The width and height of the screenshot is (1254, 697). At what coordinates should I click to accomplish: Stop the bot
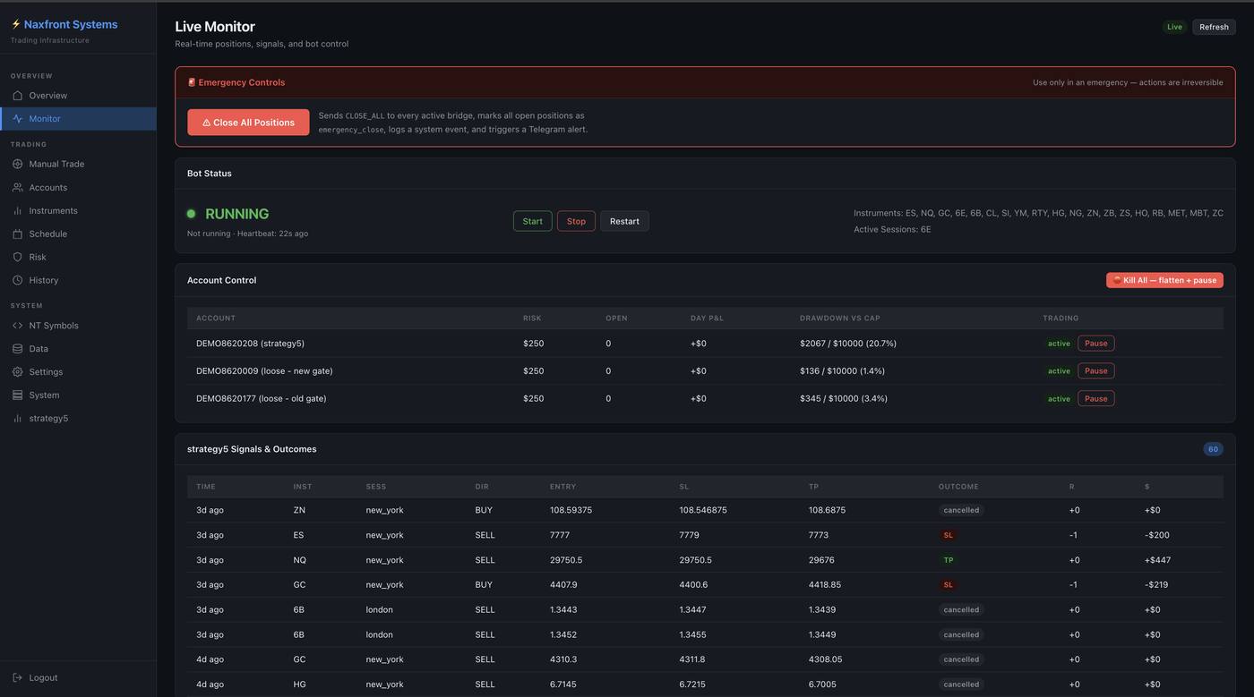click(576, 221)
